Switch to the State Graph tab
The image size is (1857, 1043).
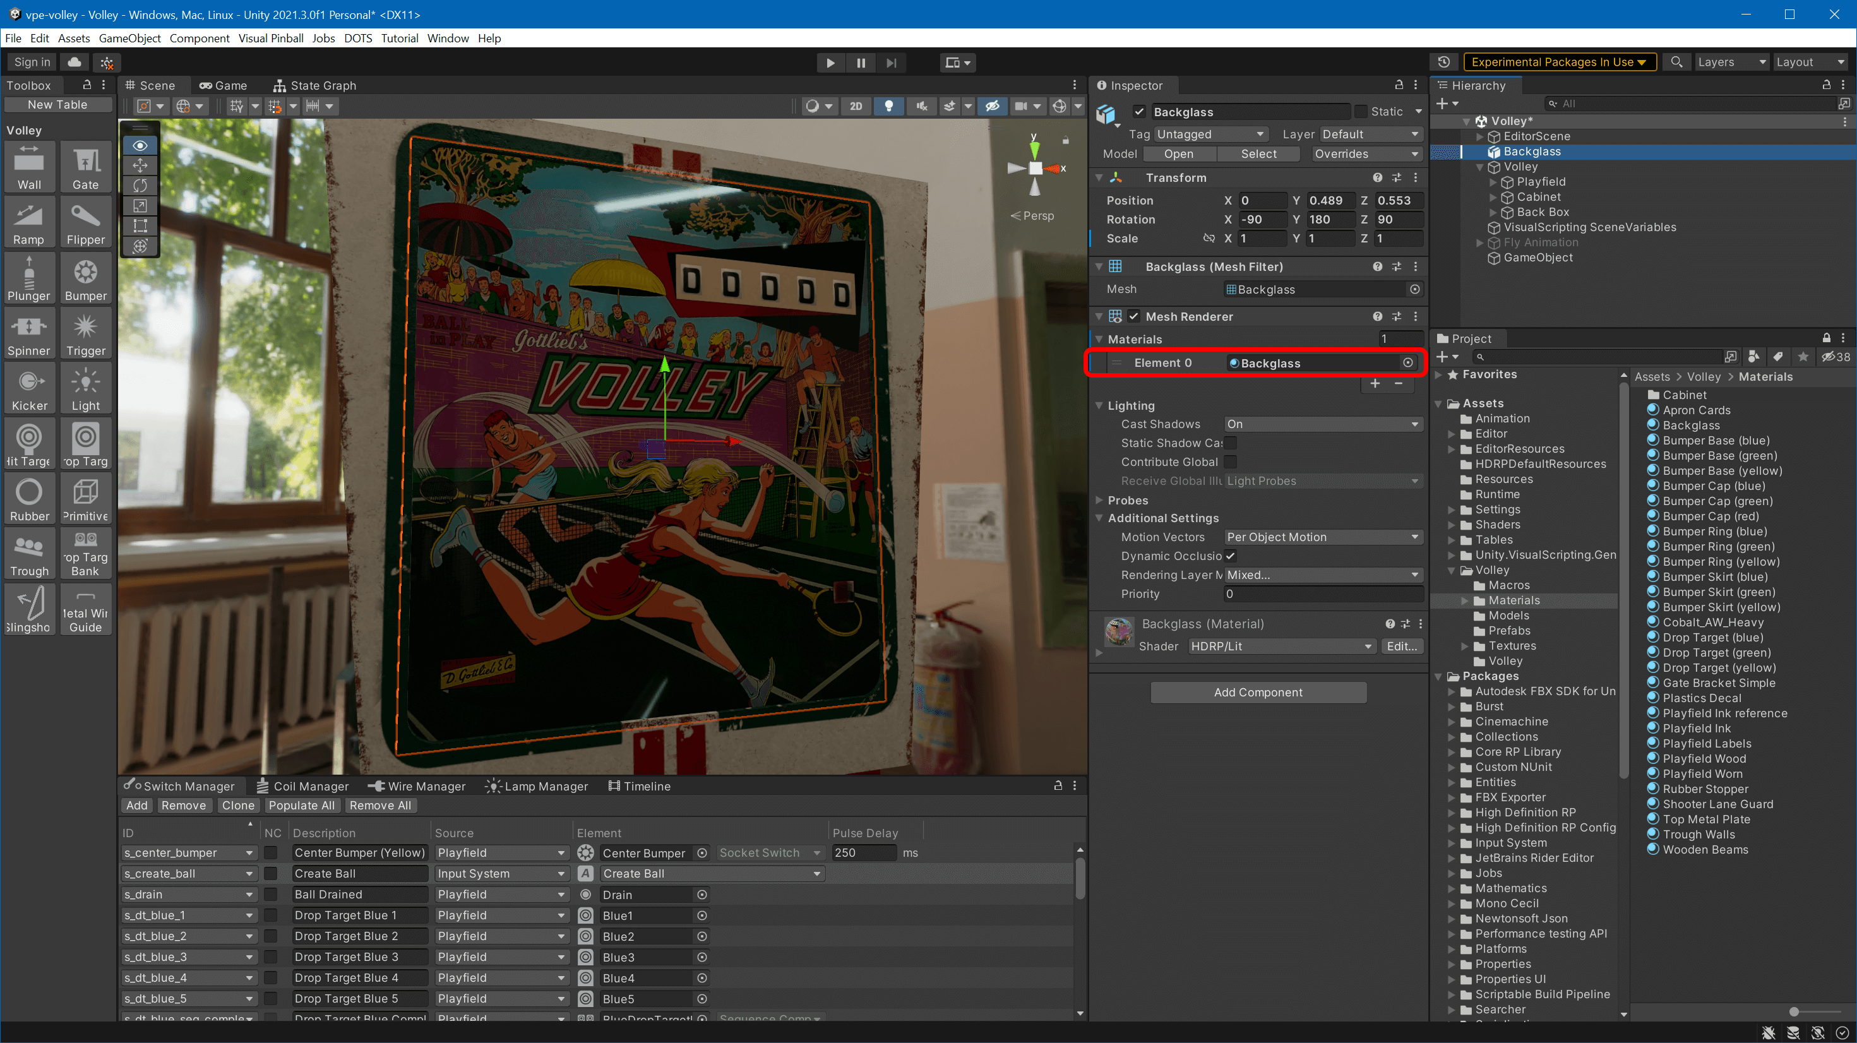pyautogui.click(x=314, y=85)
